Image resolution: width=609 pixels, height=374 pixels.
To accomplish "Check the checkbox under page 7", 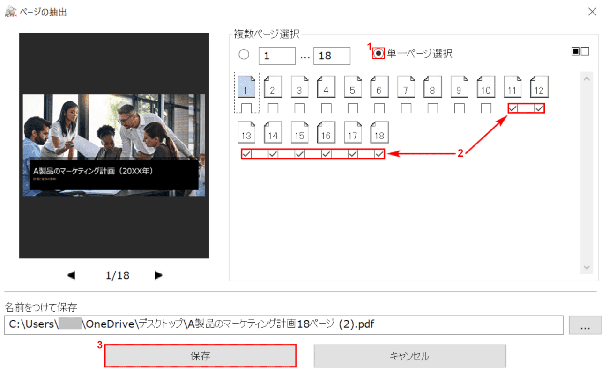I will [x=406, y=108].
